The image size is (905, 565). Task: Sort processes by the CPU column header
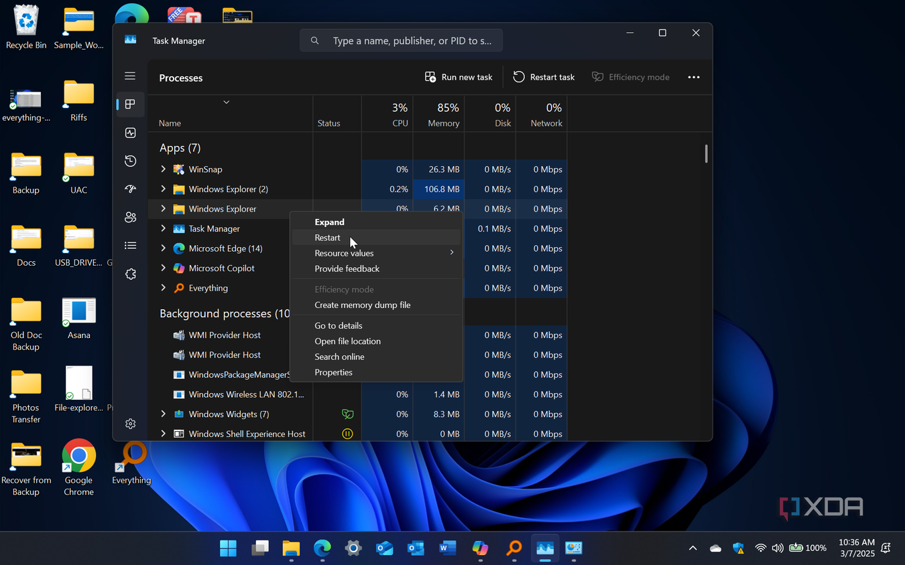coord(387,114)
